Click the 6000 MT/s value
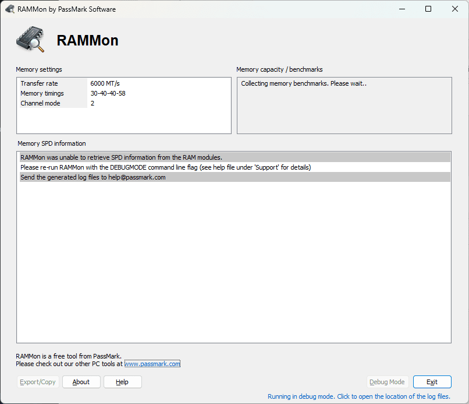This screenshot has height=404, width=469. (105, 83)
